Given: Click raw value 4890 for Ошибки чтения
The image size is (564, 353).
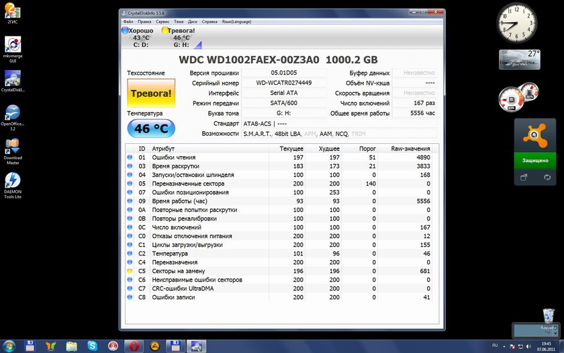Looking at the screenshot, I should pyautogui.click(x=424, y=157).
